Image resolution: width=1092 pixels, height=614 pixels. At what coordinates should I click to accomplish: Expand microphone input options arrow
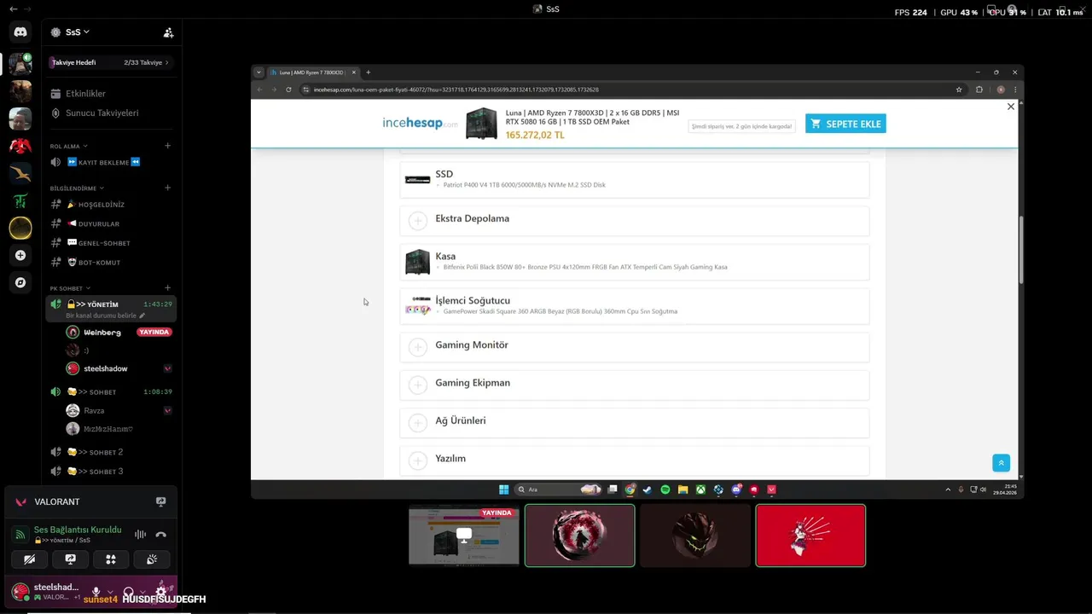tap(109, 592)
